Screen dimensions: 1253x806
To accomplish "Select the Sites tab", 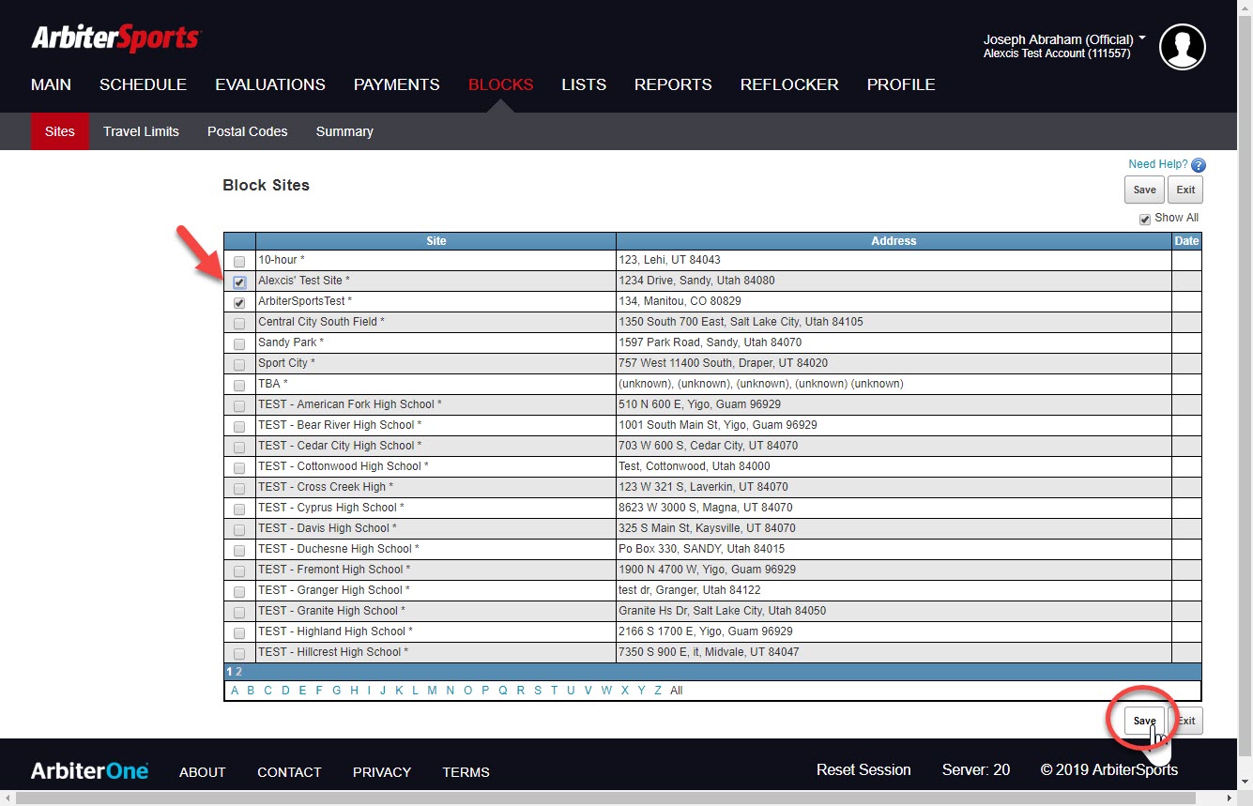I will (x=60, y=131).
